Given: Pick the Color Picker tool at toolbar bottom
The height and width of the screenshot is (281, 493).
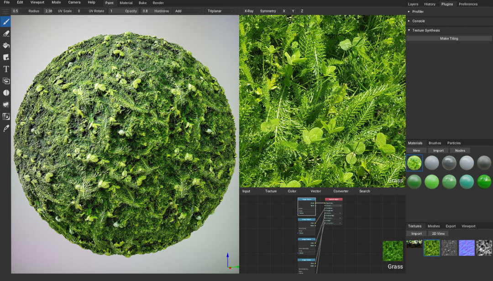Looking at the screenshot, I should [6, 128].
